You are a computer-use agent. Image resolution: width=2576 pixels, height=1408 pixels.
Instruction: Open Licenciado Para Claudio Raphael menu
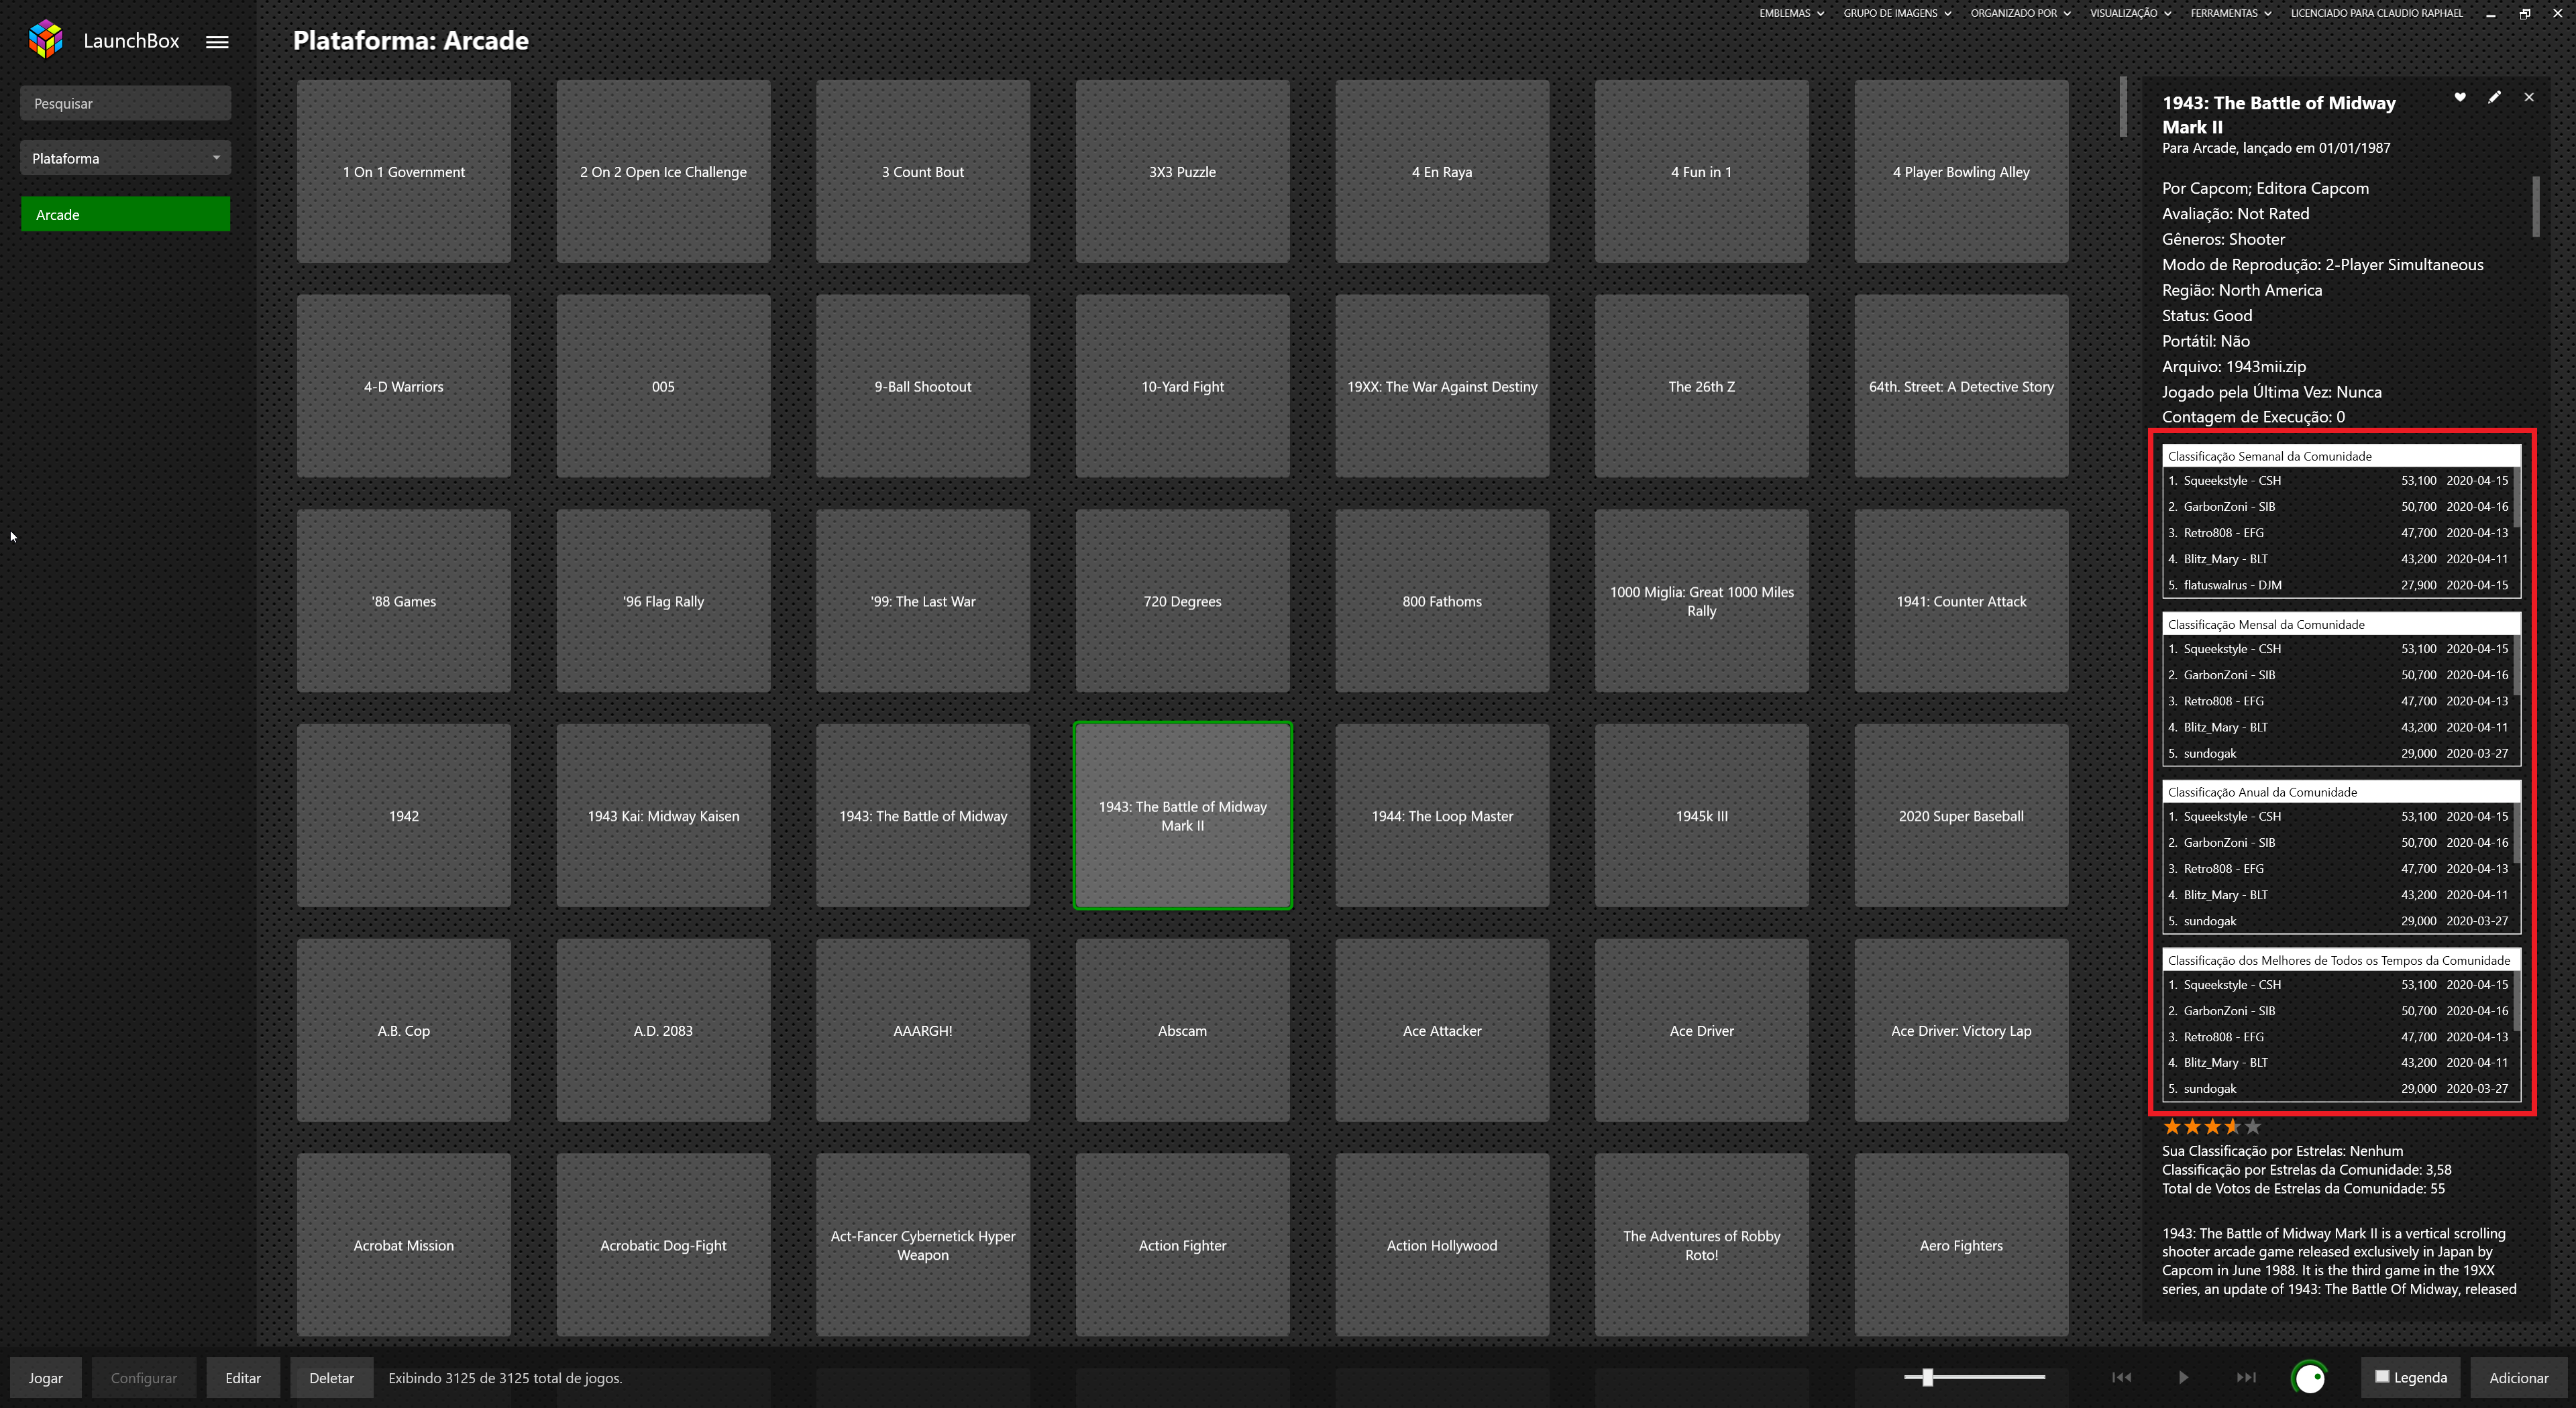pyautogui.click(x=2376, y=13)
